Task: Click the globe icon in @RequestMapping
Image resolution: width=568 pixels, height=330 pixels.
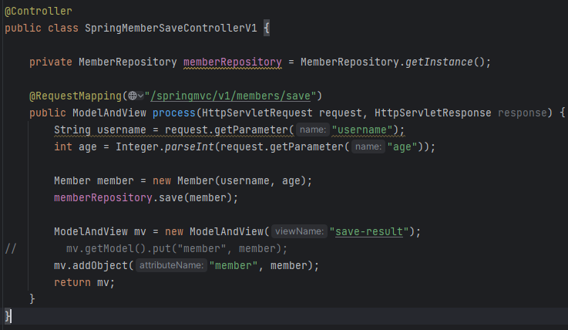Action: click(133, 96)
